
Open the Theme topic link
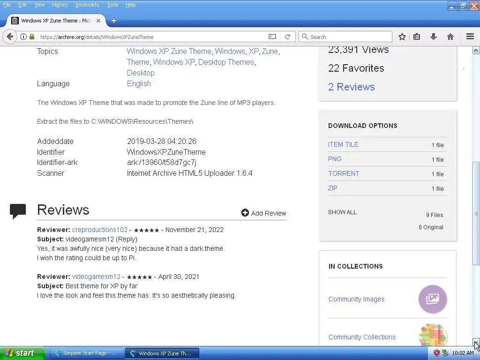138,62
